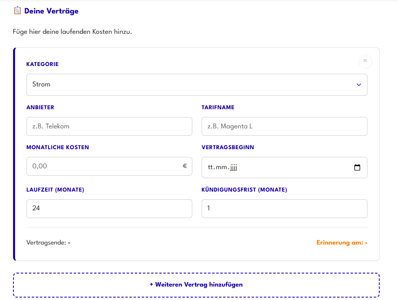Expand the Kategorie chevron arrow
The height and width of the screenshot is (300, 398).
(x=358, y=85)
